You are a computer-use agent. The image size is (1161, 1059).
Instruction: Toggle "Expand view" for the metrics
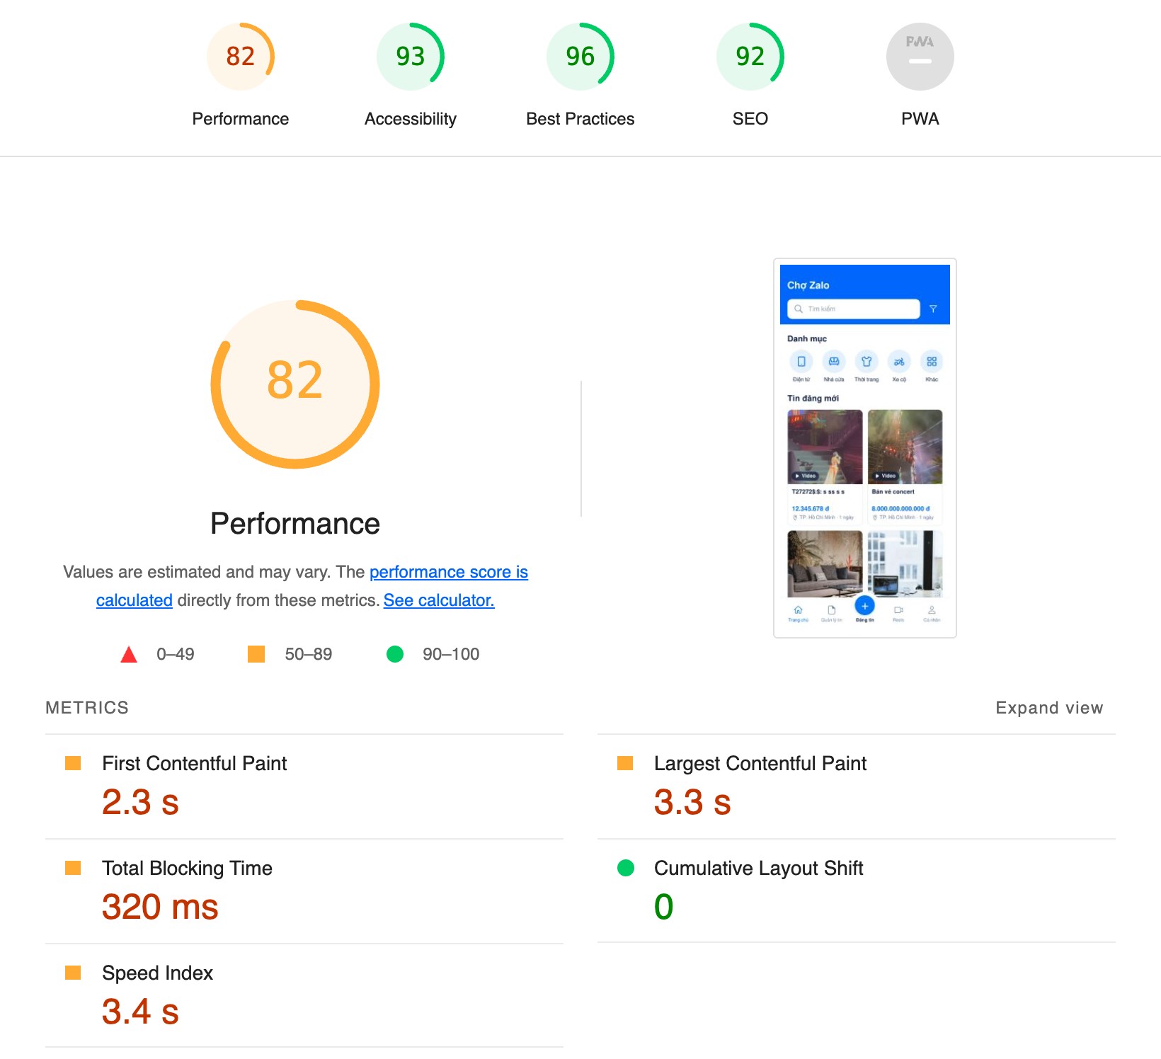[x=1049, y=708]
